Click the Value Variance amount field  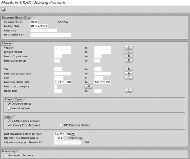click(x=68, y=143)
